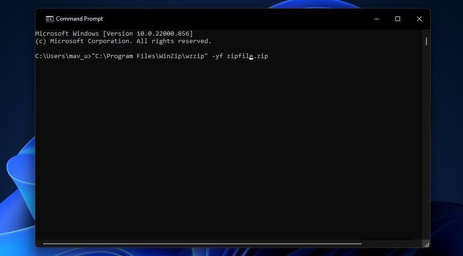
Task: Click the resize grip in the corner
Action: click(427, 244)
